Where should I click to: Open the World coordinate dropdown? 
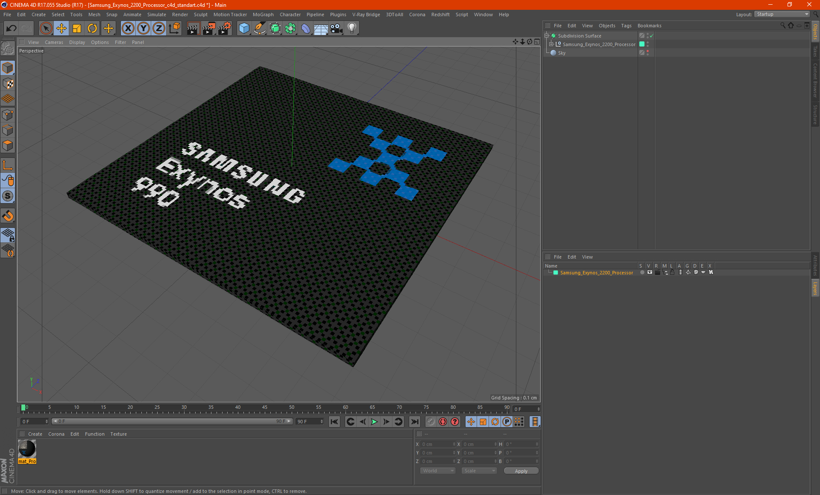[x=438, y=471]
